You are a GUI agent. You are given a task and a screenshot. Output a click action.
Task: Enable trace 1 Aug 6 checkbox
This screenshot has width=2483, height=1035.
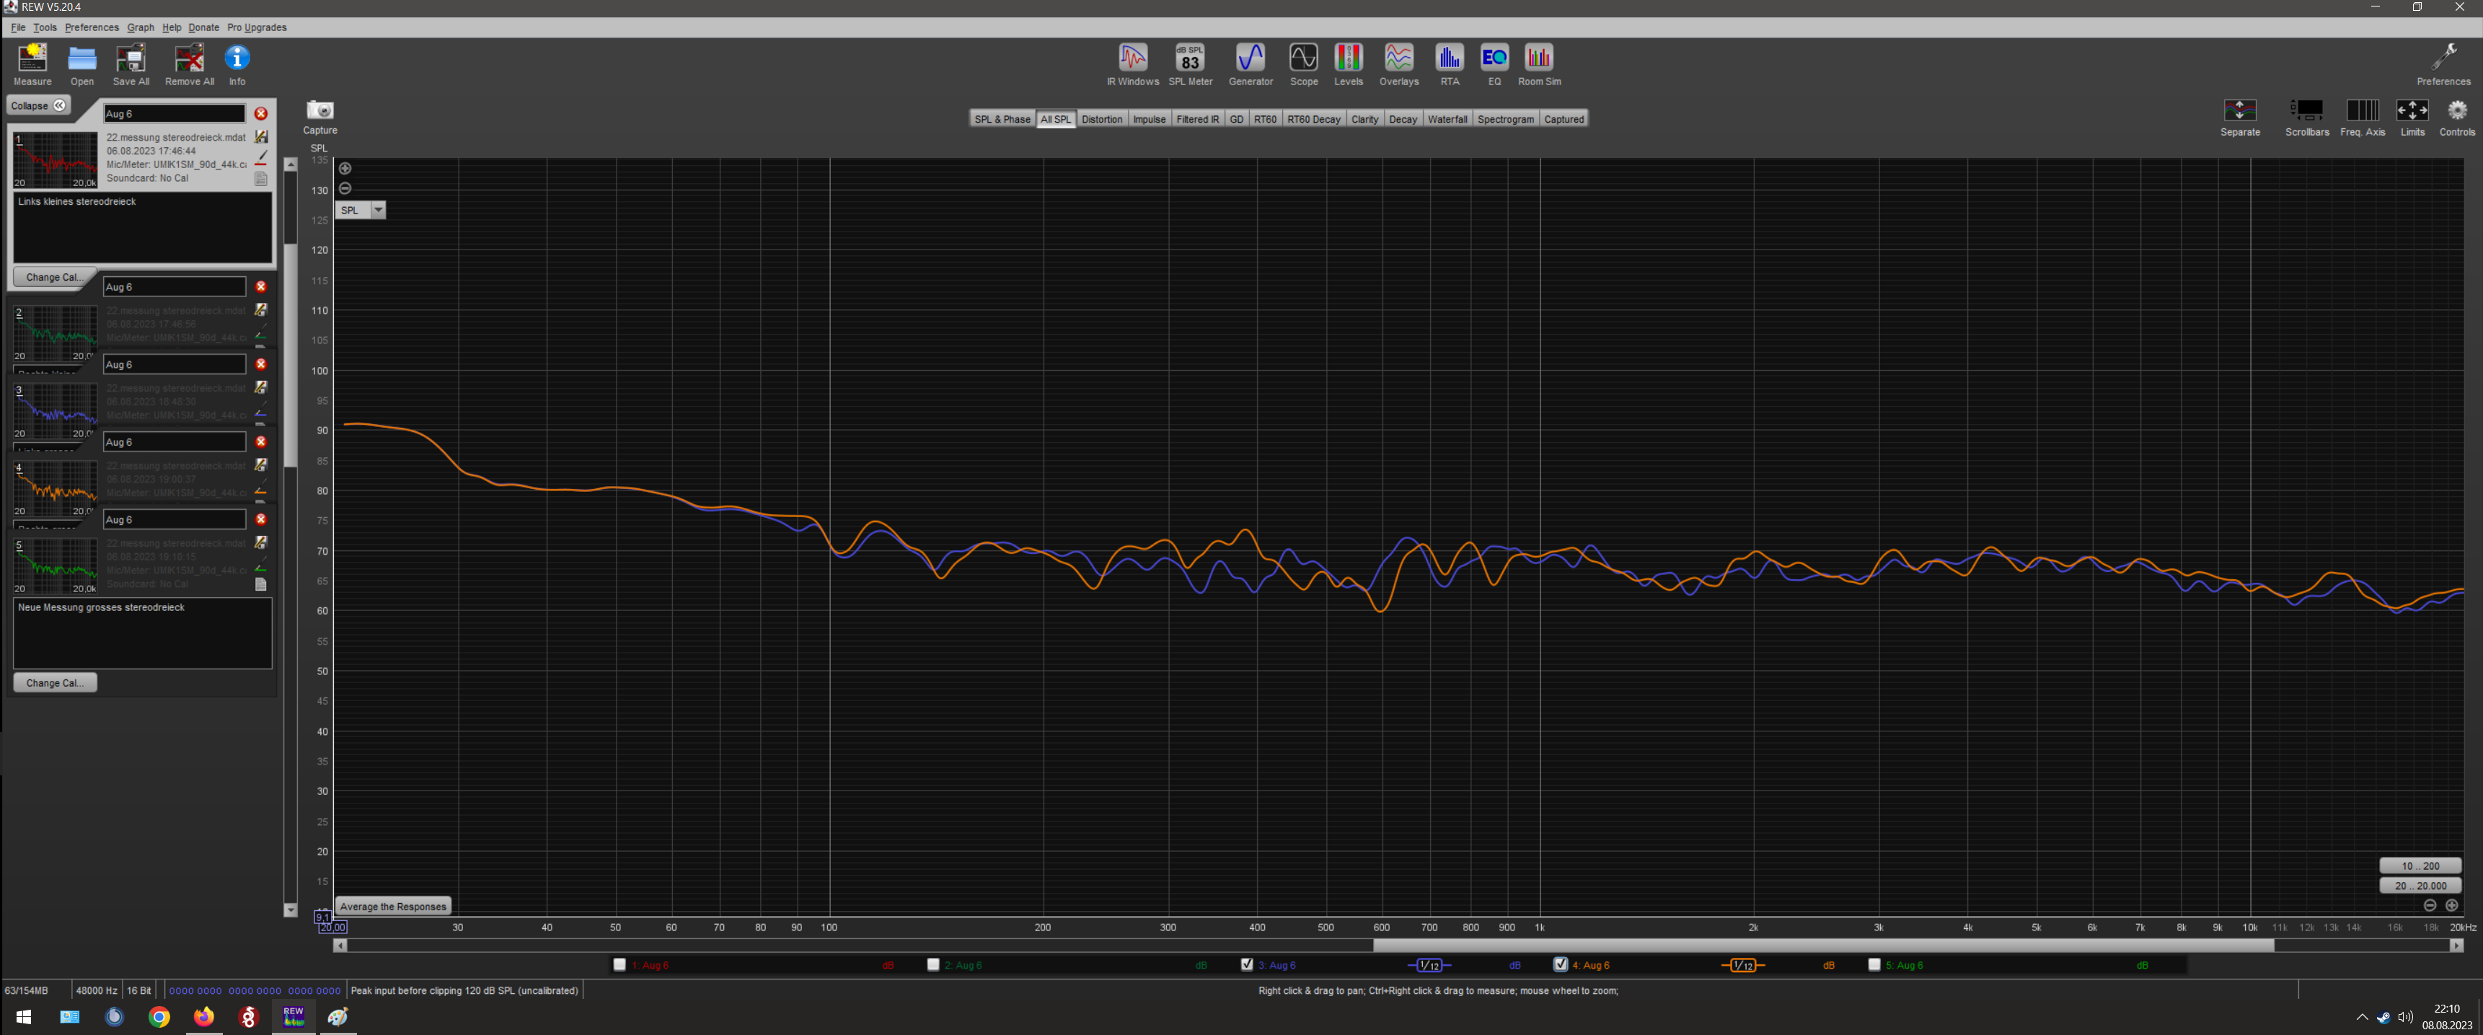619,964
